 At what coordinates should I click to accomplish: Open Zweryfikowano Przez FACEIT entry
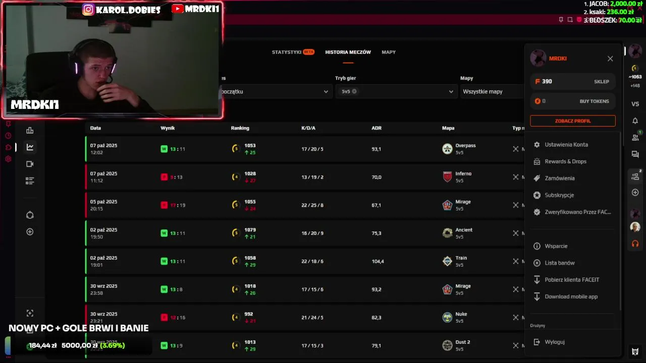click(x=573, y=212)
